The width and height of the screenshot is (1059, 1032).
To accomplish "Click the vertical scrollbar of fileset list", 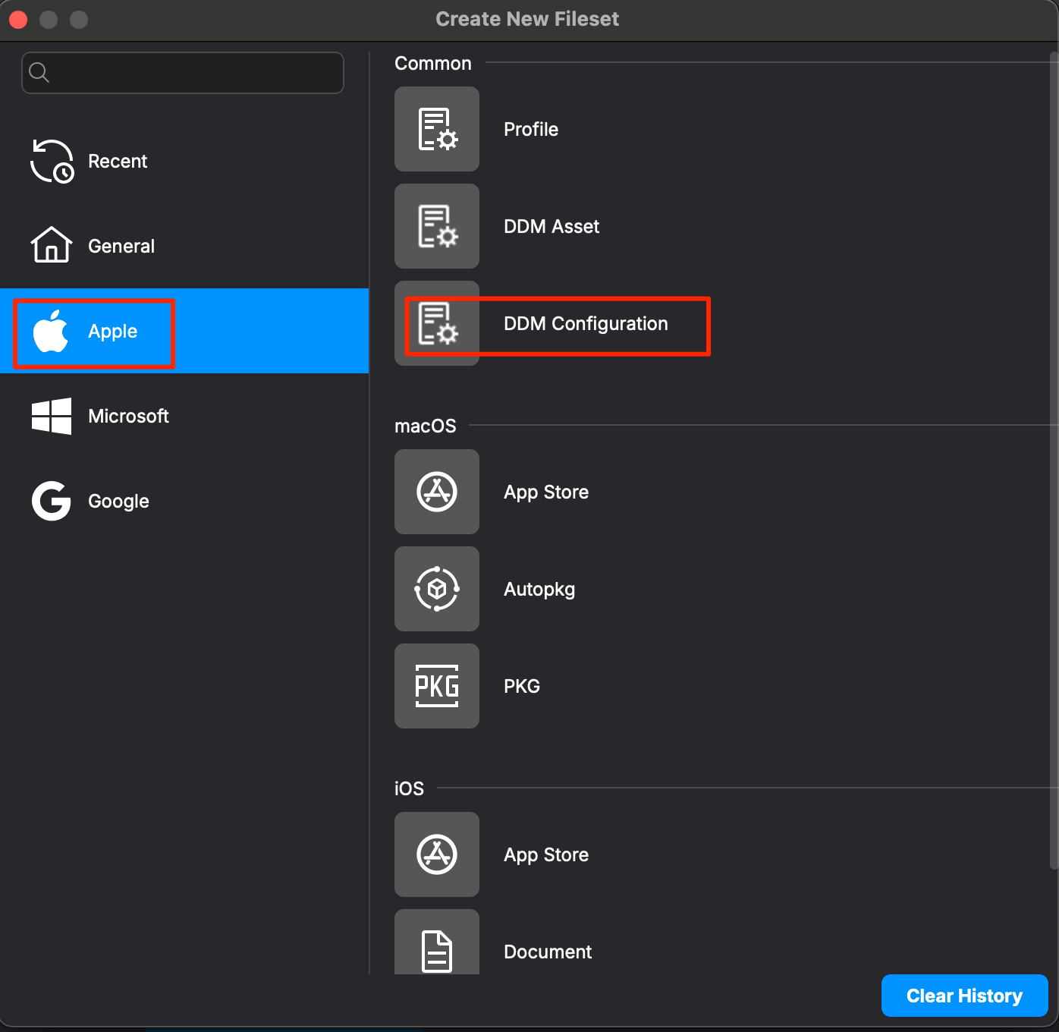I will pos(1054,461).
